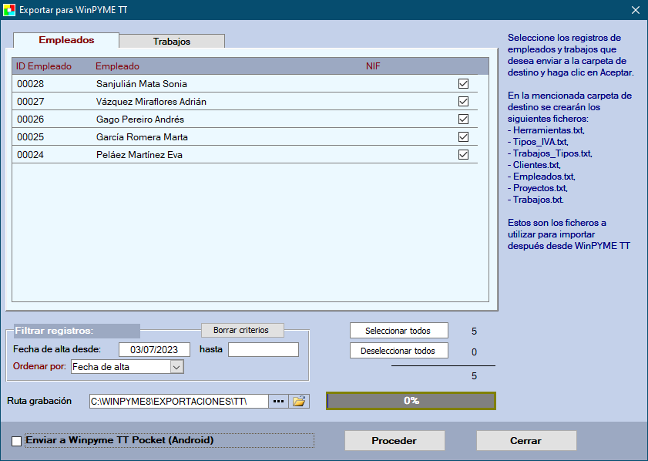The image size is (648, 461).
Task: Sort by the ID Empleado column header
Action: [x=43, y=66]
